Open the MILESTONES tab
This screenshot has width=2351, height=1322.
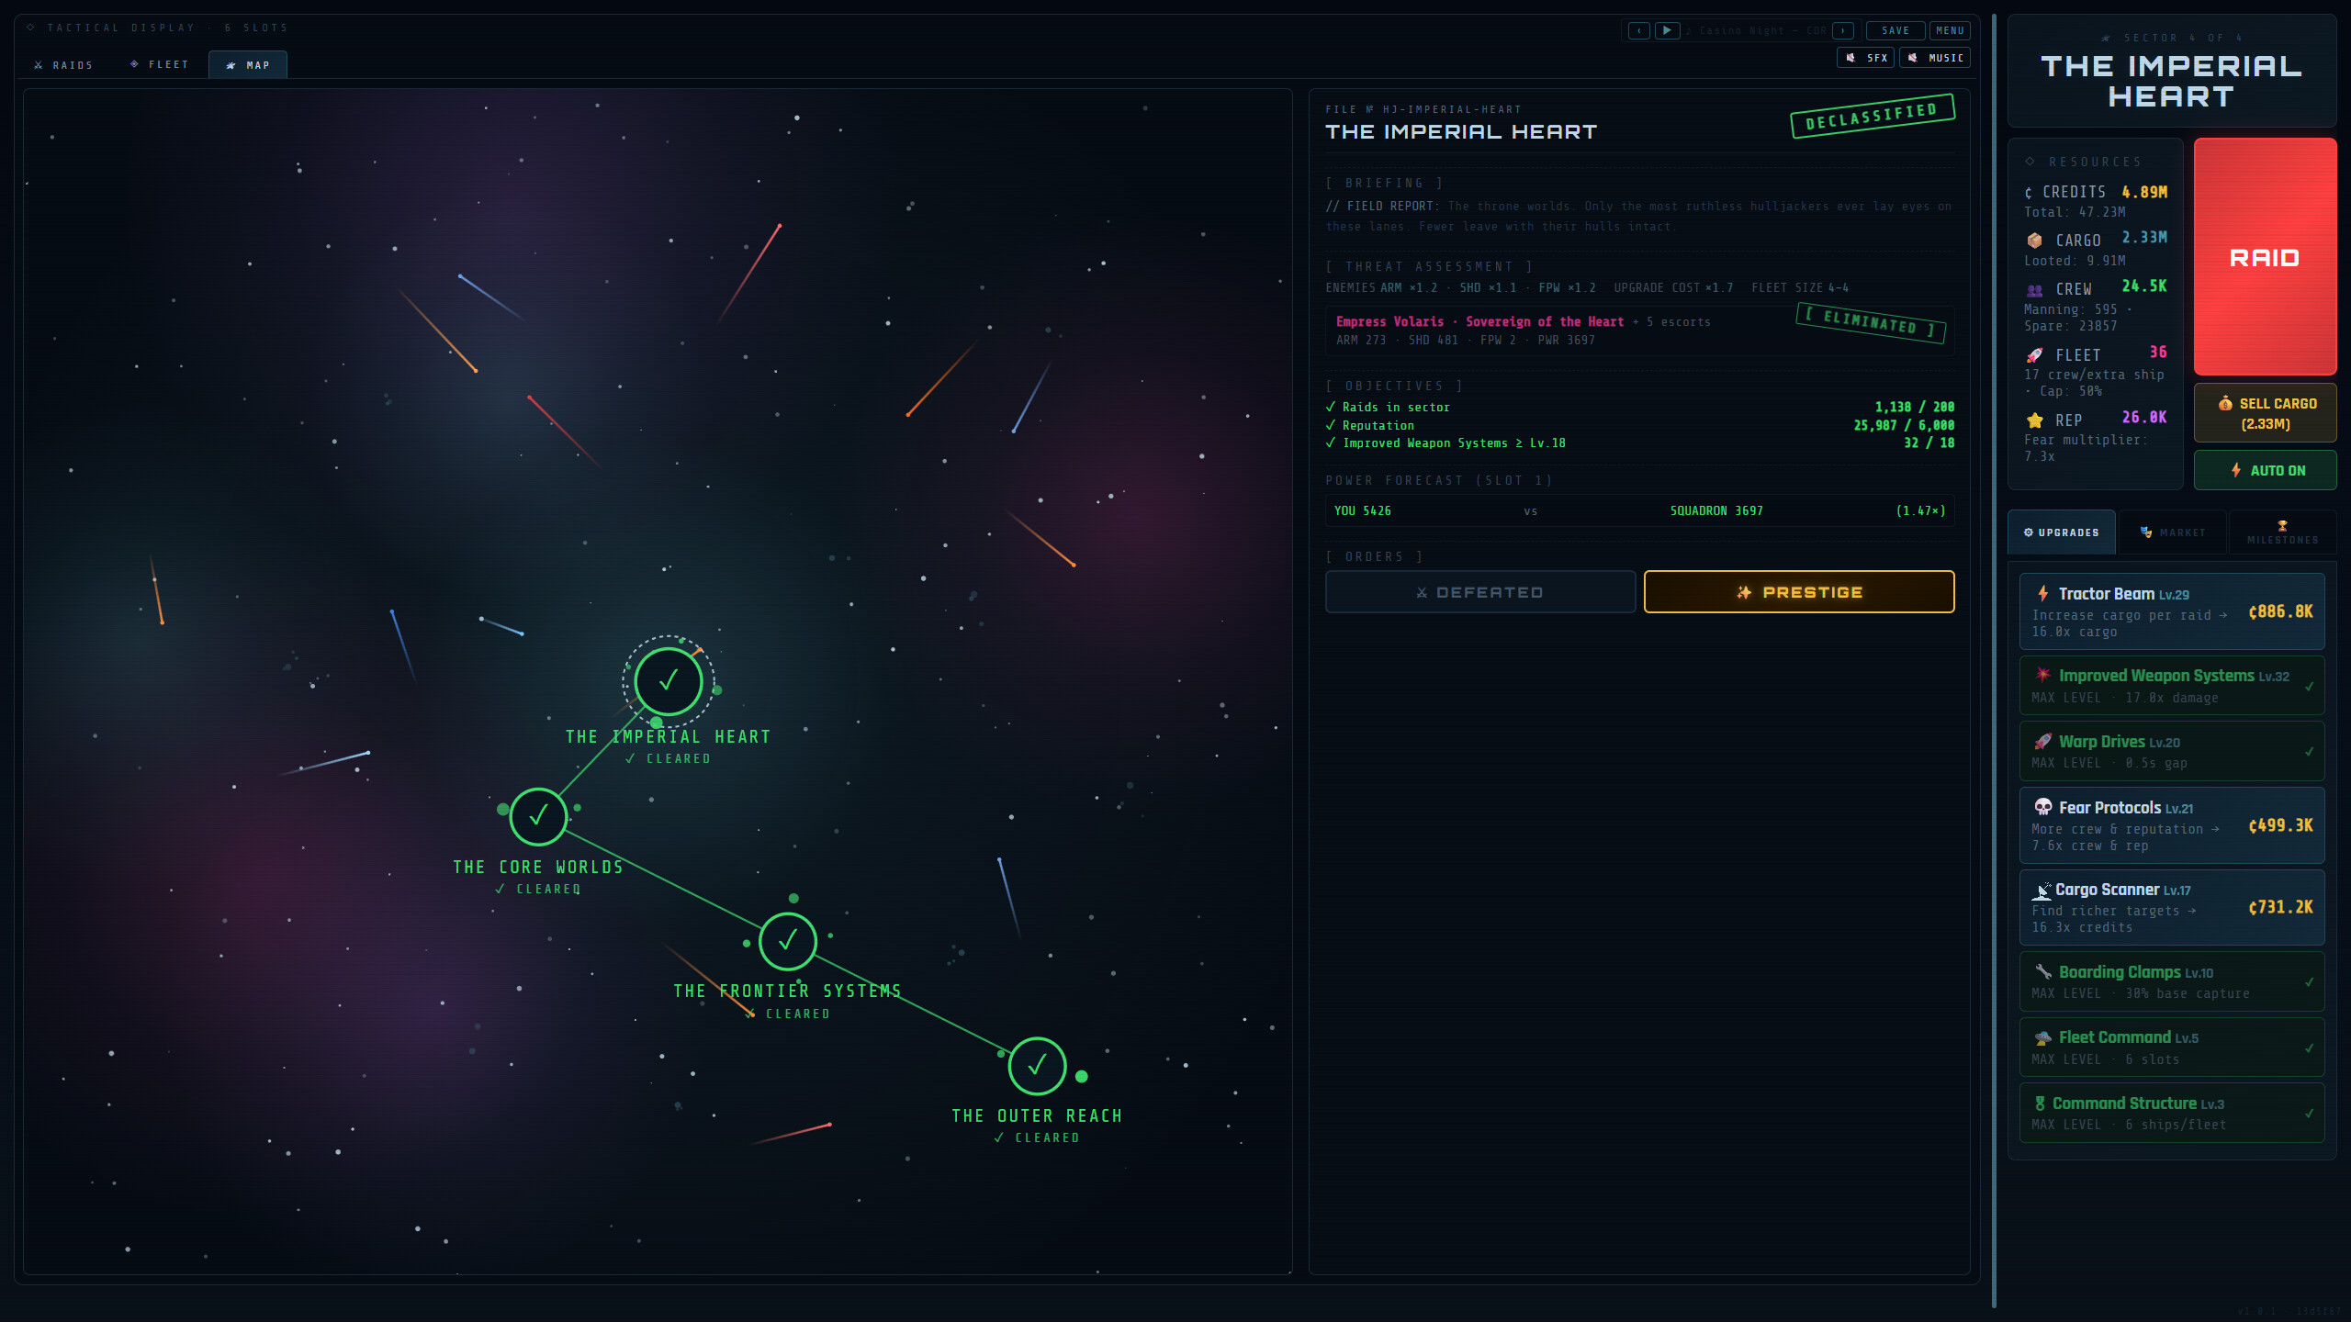tap(2282, 532)
